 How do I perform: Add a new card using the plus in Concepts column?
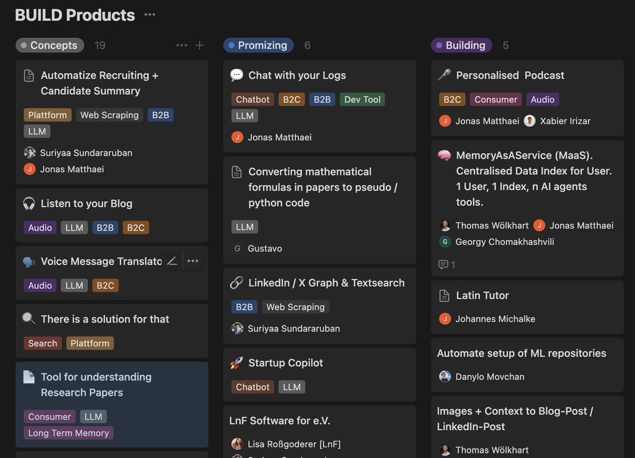(199, 45)
